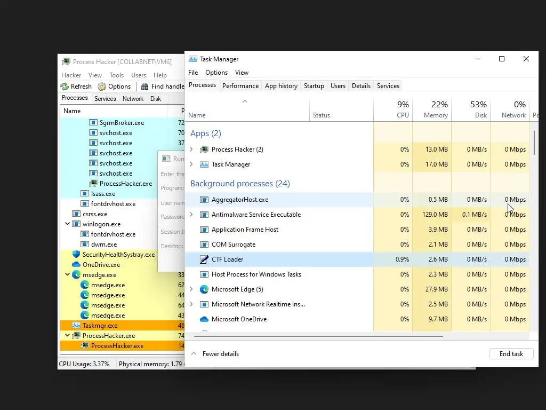Switch to the App history tab
This screenshot has height=410, width=546.
(281, 86)
